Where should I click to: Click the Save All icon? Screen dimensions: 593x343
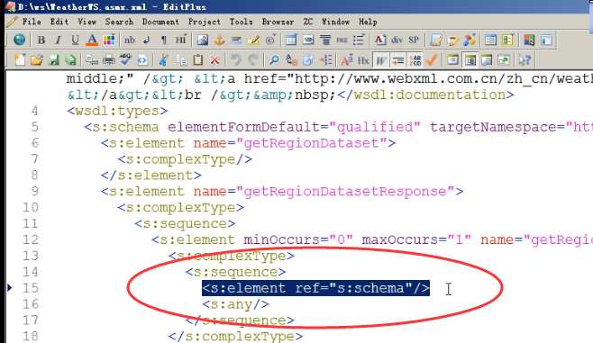(x=70, y=59)
